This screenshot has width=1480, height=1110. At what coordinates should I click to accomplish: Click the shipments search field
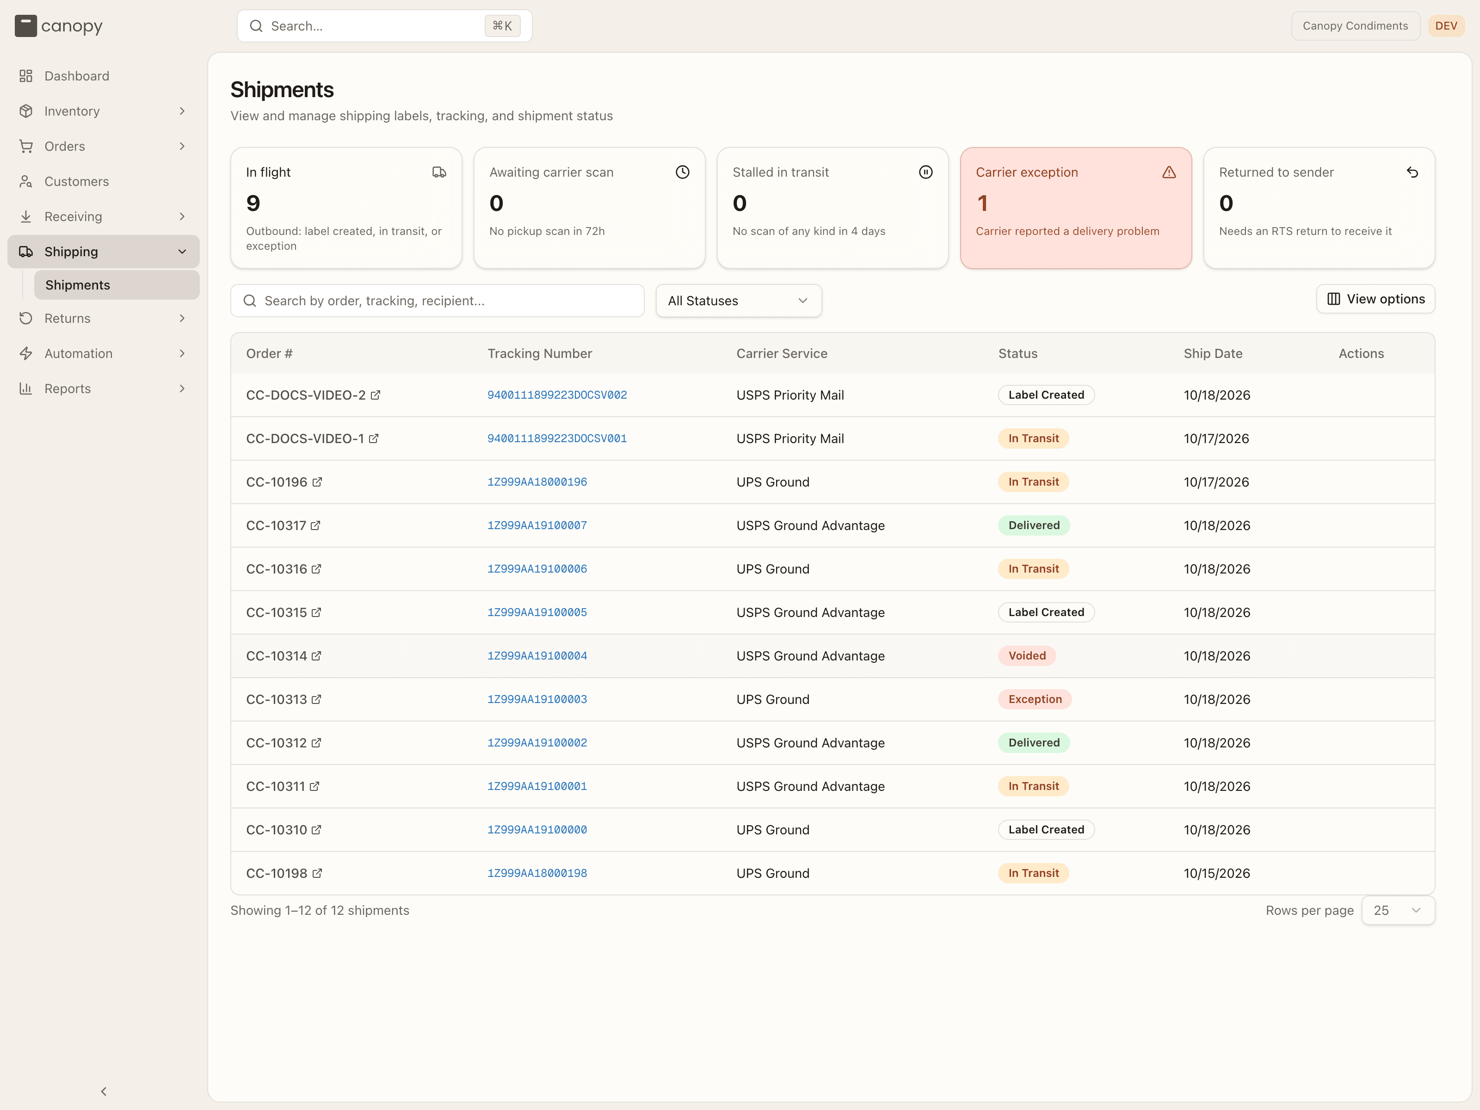438,301
